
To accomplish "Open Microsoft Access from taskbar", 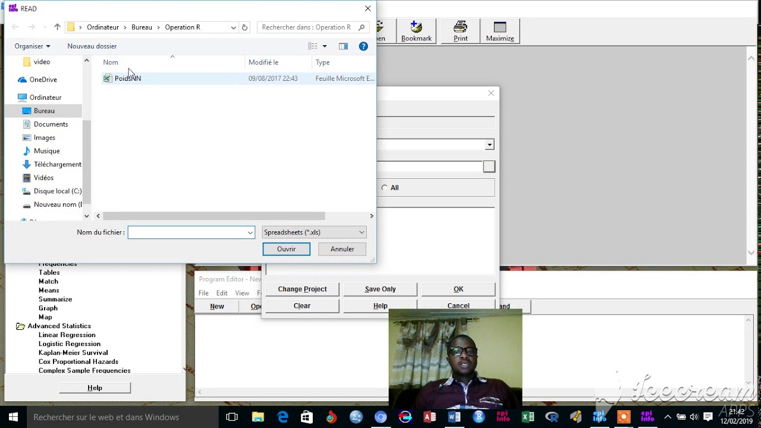I will [x=429, y=417].
